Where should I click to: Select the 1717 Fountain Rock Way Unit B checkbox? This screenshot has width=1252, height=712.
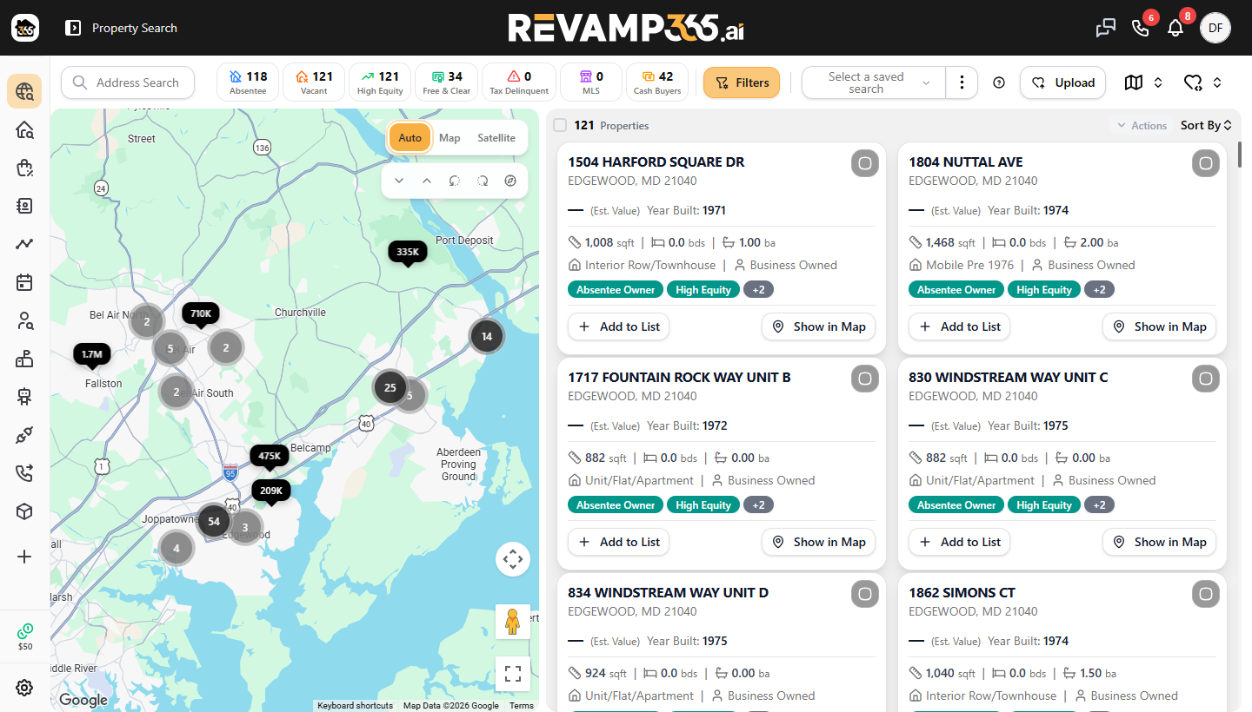[864, 379]
